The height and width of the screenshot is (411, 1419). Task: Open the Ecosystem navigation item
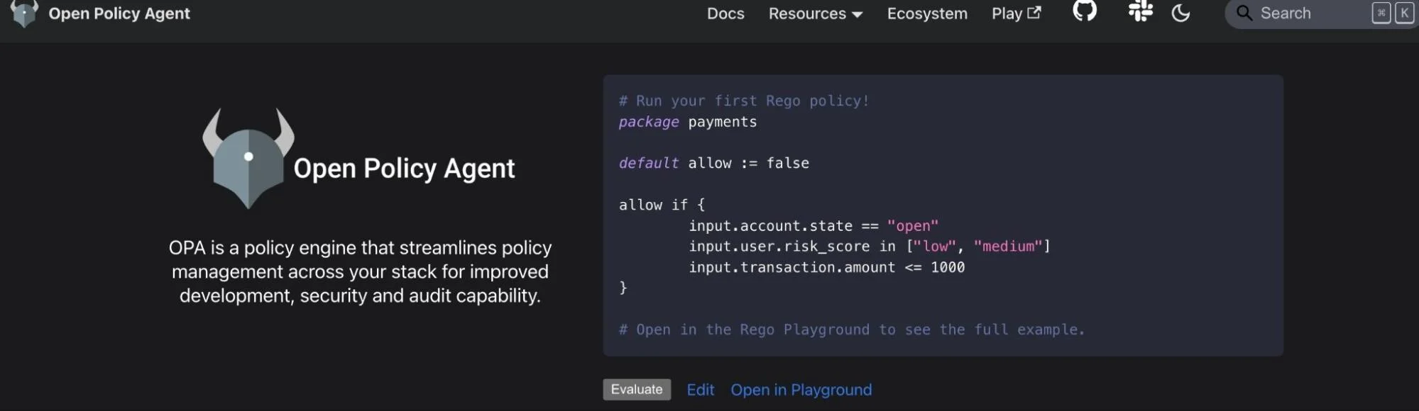click(x=927, y=13)
